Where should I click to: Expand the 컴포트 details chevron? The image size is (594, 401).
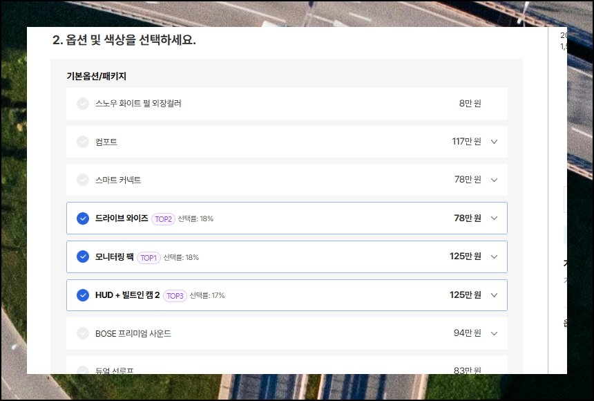(x=494, y=142)
